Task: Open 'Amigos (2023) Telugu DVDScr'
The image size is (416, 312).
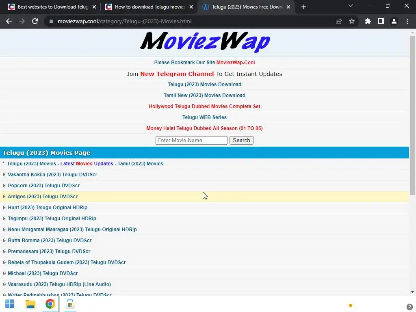Action: click(x=43, y=197)
